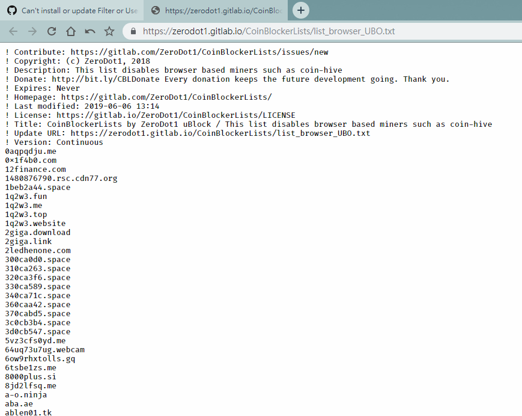Click the GitHub favicon on the first tab
This screenshot has width=522, height=416.
11,10
